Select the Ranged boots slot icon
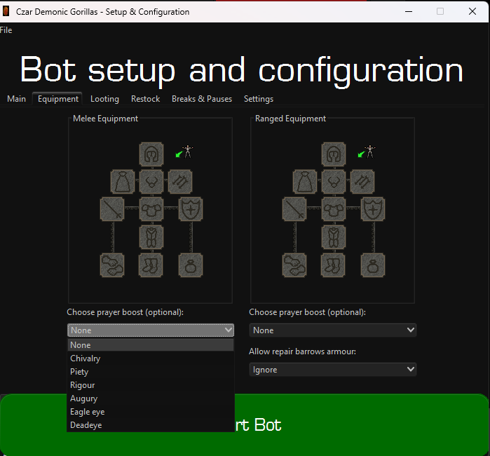 pos(334,265)
